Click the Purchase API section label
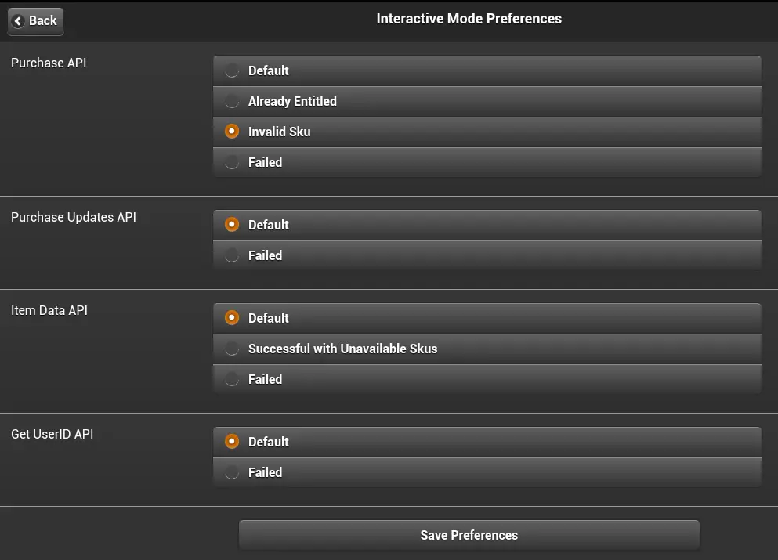Screen dimensions: 778x560 pos(48,63)
